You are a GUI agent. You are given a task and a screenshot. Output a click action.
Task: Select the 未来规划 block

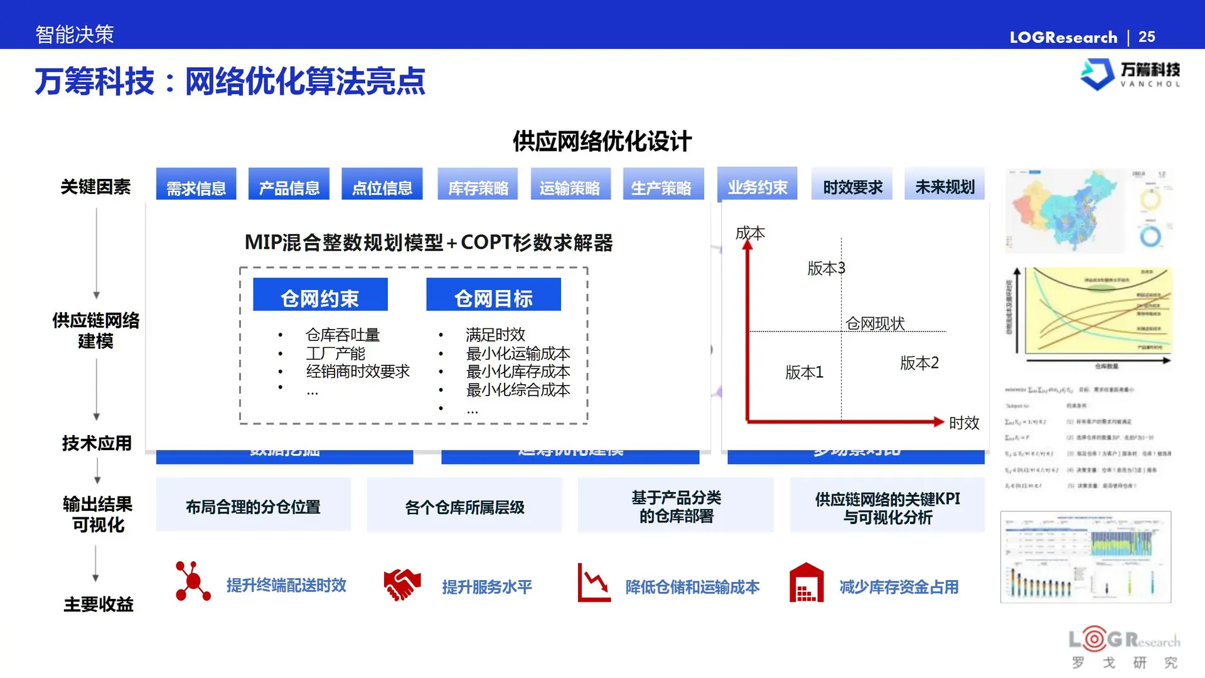(945, 184)
